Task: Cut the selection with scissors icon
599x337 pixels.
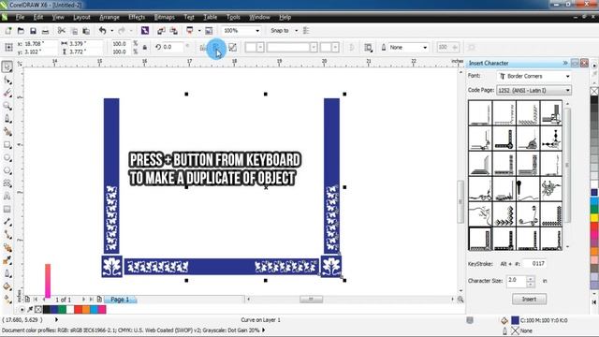Action: tap(61, 31)
